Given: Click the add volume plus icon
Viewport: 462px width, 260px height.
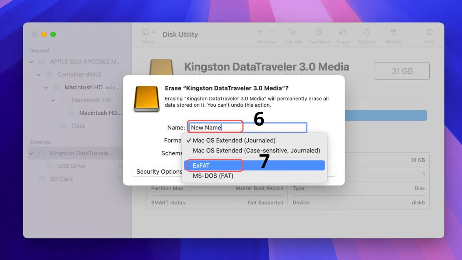Looking at the screenshot, I should [x=260, y=32].
